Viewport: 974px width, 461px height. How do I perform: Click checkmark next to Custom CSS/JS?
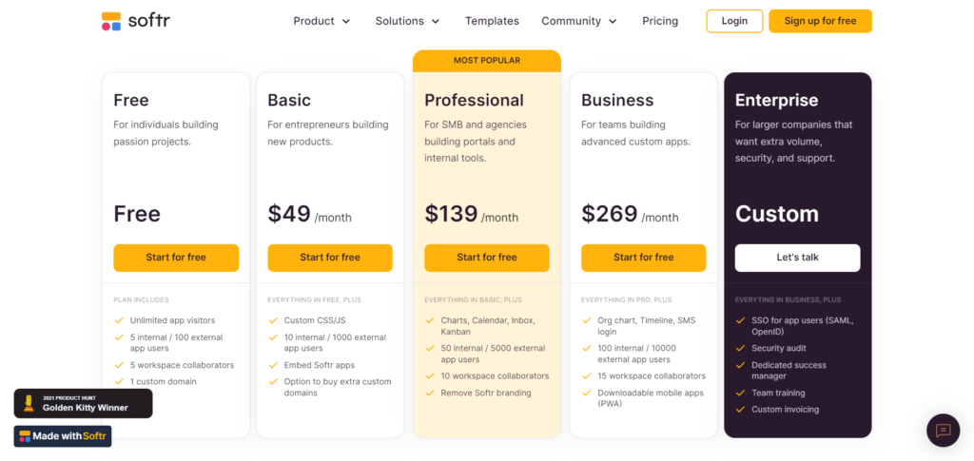273,320
